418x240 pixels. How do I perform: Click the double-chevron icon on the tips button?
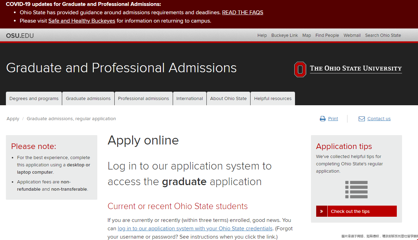321,211
